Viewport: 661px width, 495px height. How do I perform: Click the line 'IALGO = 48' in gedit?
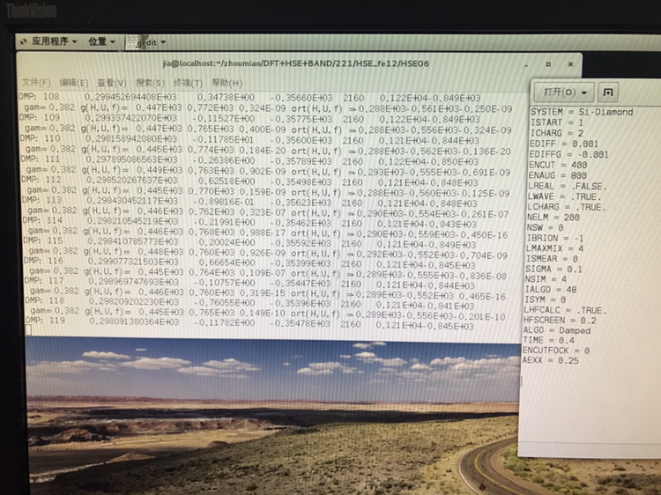click(550, 290)
